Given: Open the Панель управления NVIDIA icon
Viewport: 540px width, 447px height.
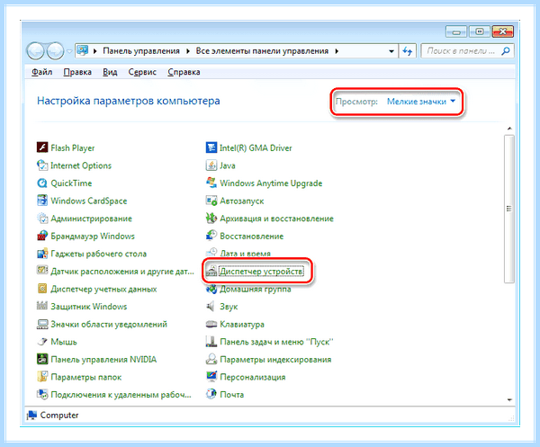Looking at the screenshot, I should click(42, 359).
